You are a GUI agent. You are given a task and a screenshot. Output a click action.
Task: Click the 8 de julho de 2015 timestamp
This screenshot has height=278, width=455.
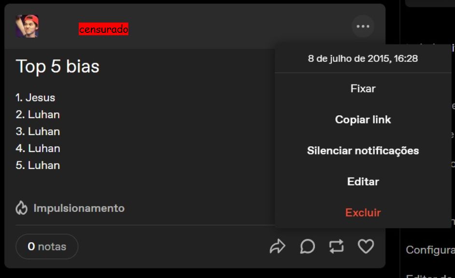point(363,58)
